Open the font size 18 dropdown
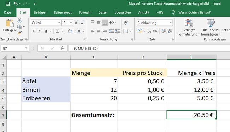The image size is (230, 132). (x=71, y=23)
